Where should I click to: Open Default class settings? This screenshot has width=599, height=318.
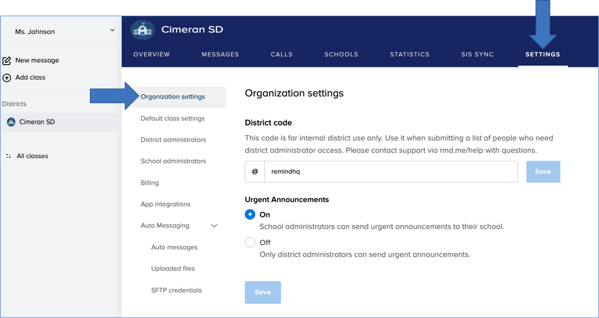pos(172,118)
